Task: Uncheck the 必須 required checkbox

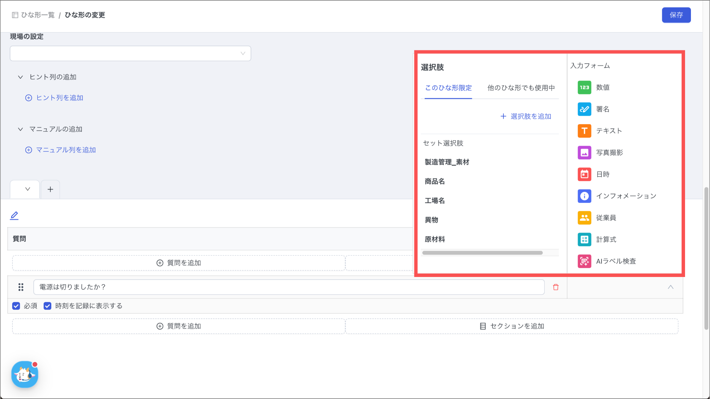Action: 16,306
